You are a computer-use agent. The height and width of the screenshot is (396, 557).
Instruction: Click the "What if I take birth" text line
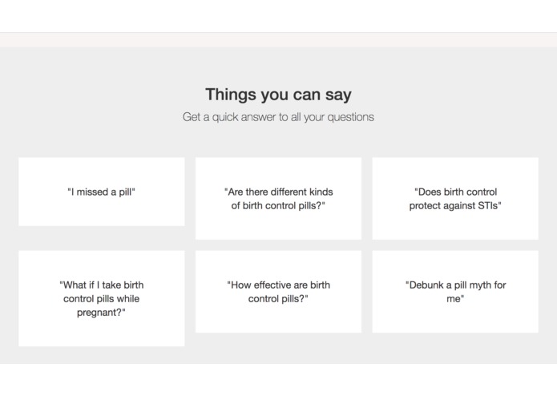tap(101, 285)
